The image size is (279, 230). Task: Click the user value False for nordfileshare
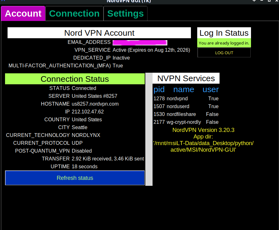pyautogui.click(x=212, y=114)
